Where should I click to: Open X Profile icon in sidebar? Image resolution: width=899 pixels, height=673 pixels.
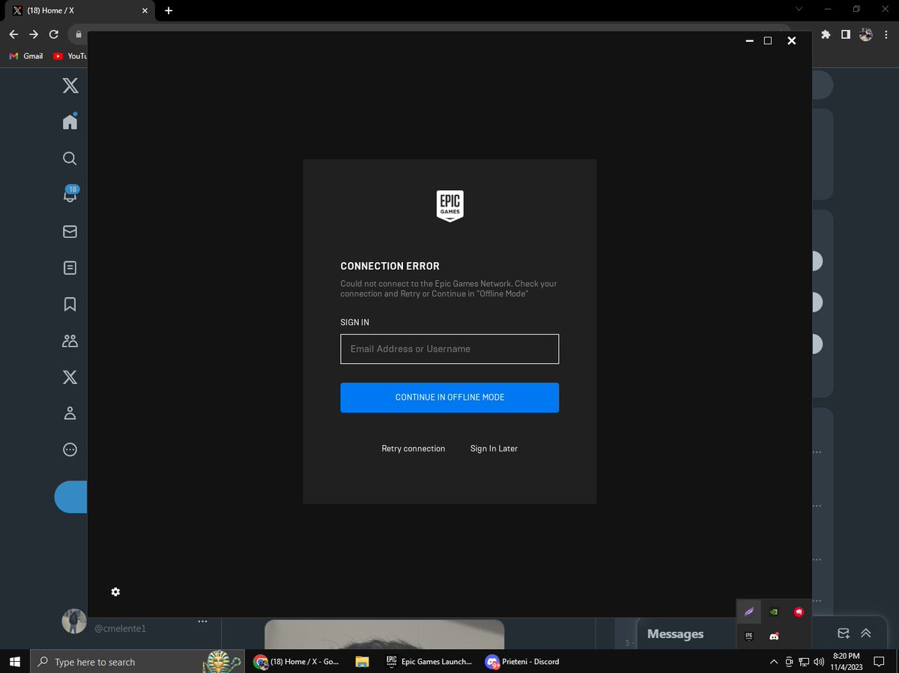tap(70, 413)
